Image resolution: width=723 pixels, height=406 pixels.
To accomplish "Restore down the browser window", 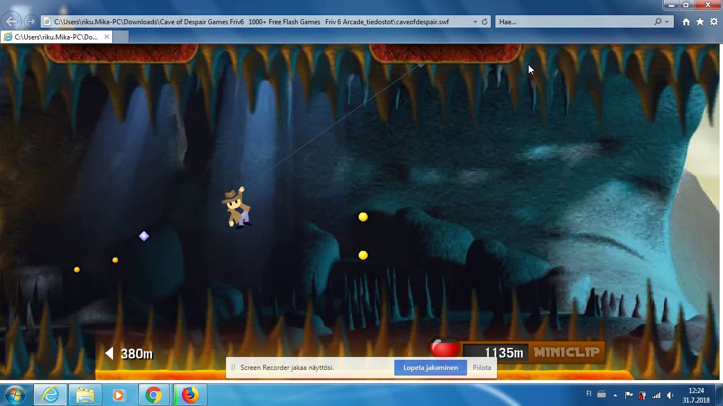I will tap(686, 5).
